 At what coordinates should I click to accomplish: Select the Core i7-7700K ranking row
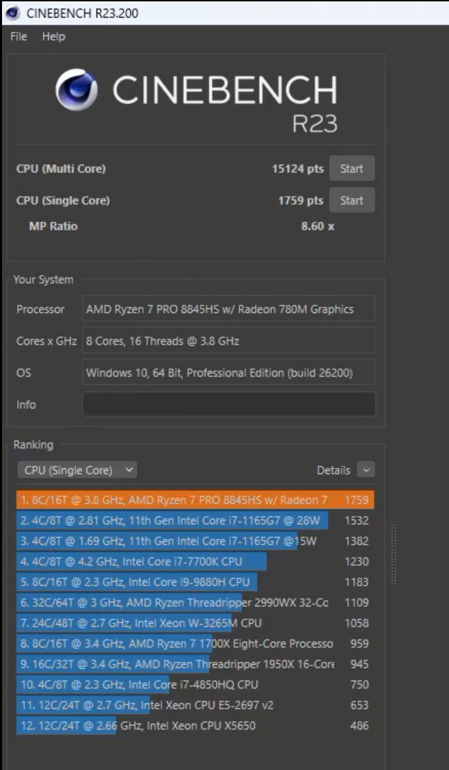pyautogui.click(x=195, y=561)
